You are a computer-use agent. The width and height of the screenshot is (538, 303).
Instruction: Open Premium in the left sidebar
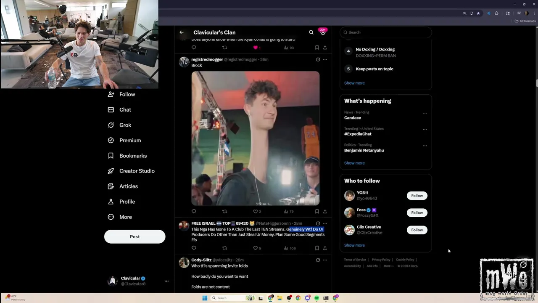pos(124,140)
